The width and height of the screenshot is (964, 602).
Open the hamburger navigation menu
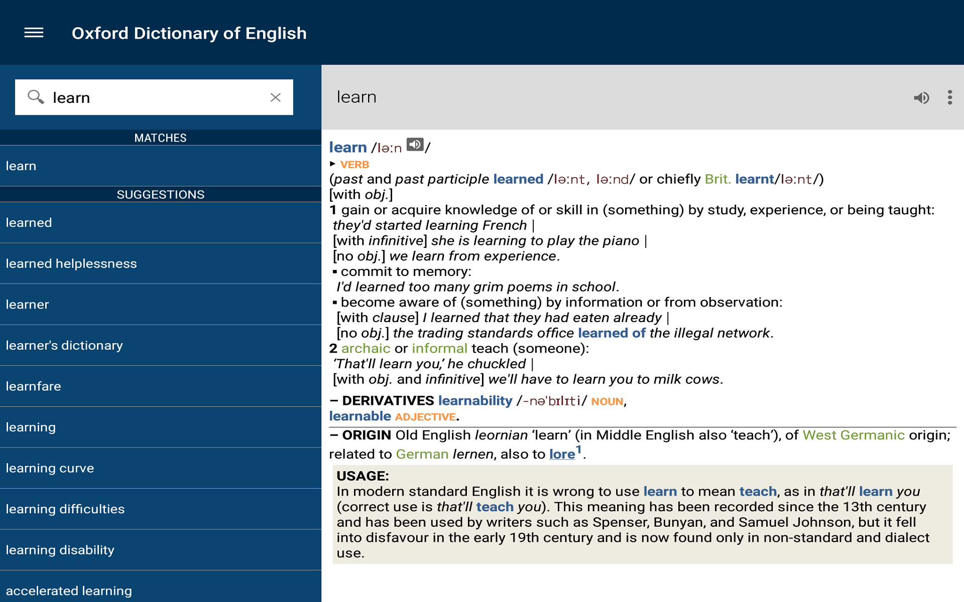pos(34,33)
